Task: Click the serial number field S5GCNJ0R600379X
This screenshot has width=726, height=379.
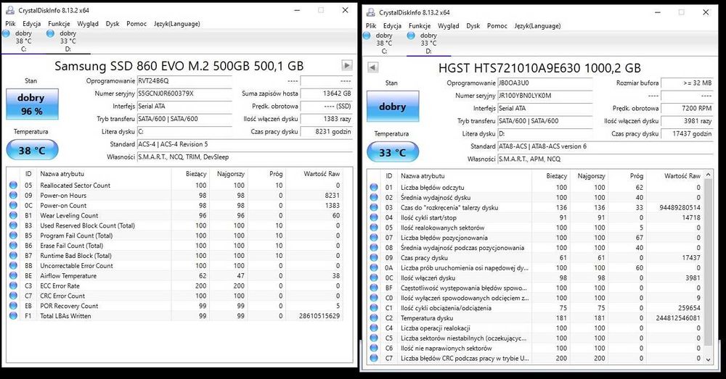Action: coord(184,93)
